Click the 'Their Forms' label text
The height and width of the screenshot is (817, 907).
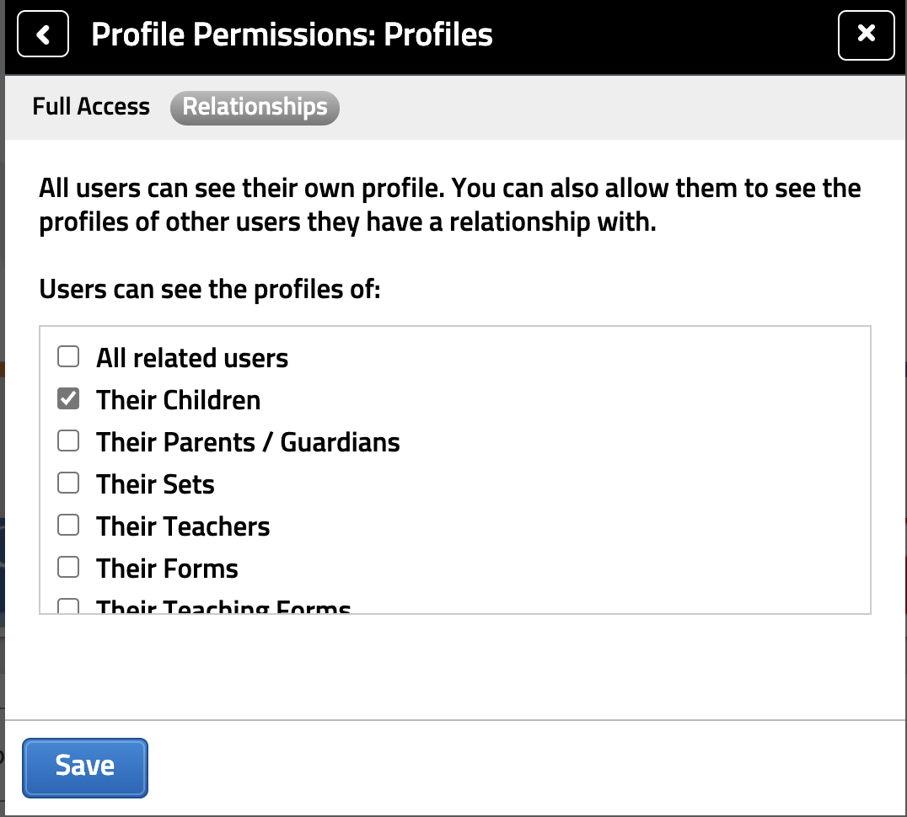tap(167, 569)
